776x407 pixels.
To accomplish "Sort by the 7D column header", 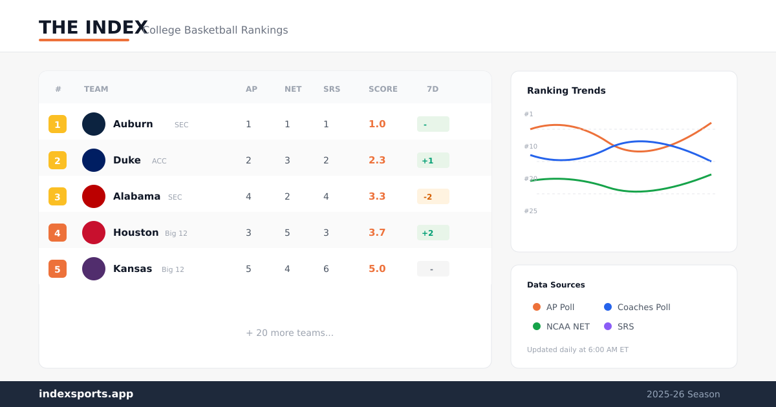I will pos(433,89).
